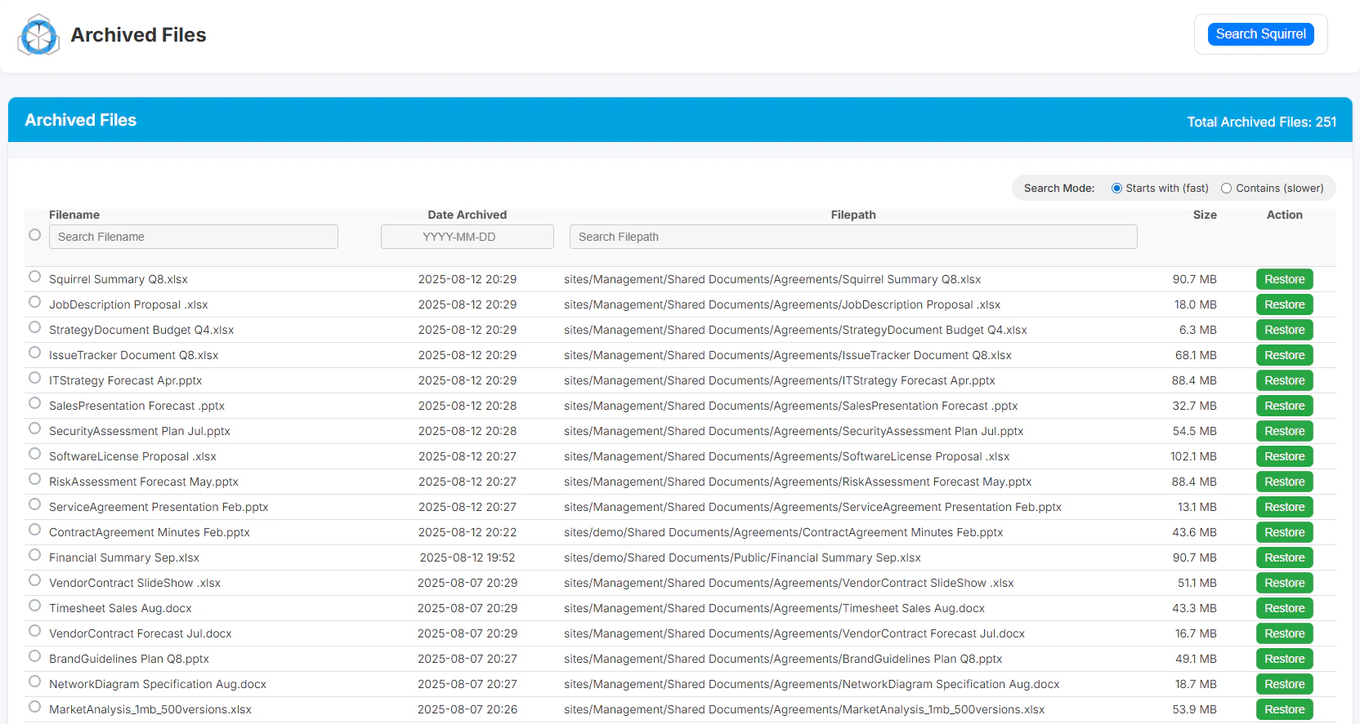The width and height of the screenshot is (1360, 724).
Task: Click the Squirrel app logo icon
Action: tap(38, 35)
